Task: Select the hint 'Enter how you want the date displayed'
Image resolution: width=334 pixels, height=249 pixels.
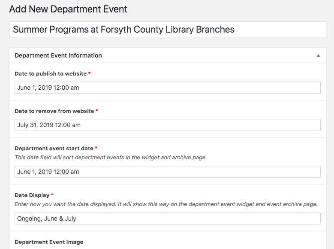Action: pyautogui.click(x=65, y=204)
